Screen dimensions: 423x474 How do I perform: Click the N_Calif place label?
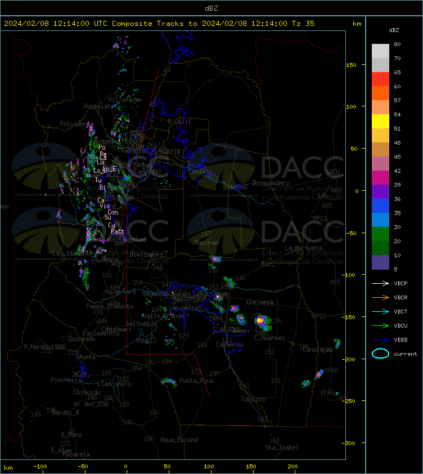pos(179,122)
